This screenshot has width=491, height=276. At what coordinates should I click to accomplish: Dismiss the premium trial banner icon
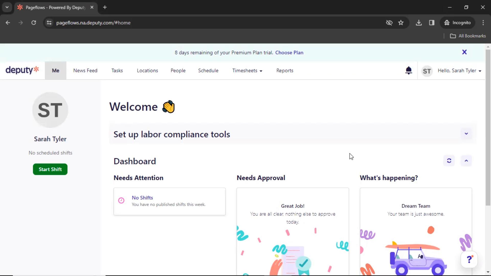coord(464,52)
